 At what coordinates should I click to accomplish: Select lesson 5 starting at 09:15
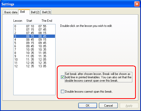[34, 43]
